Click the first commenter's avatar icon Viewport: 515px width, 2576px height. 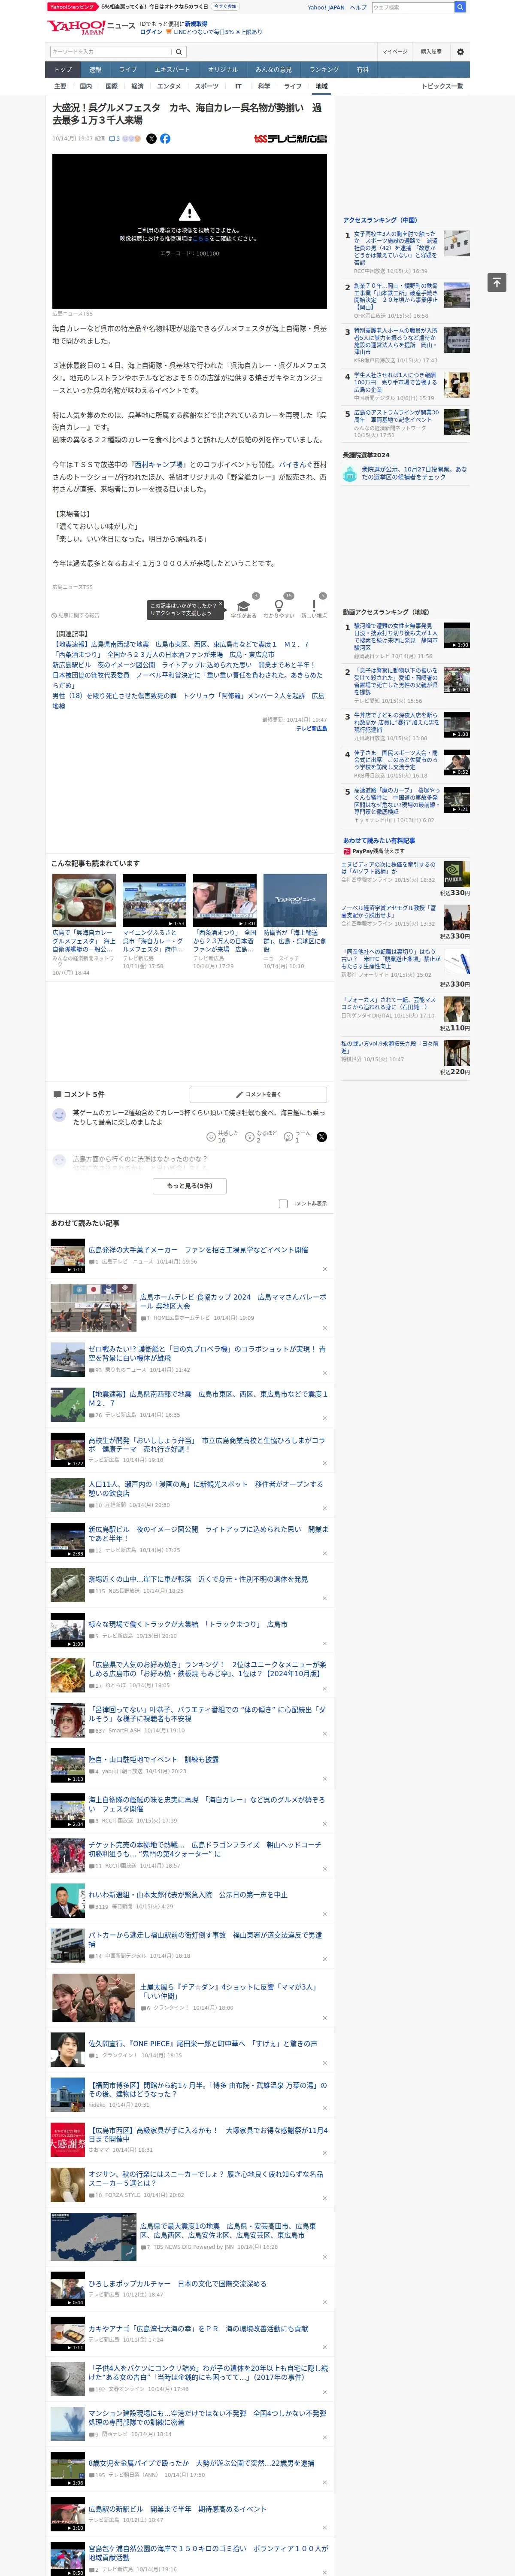pos(59,1115)
